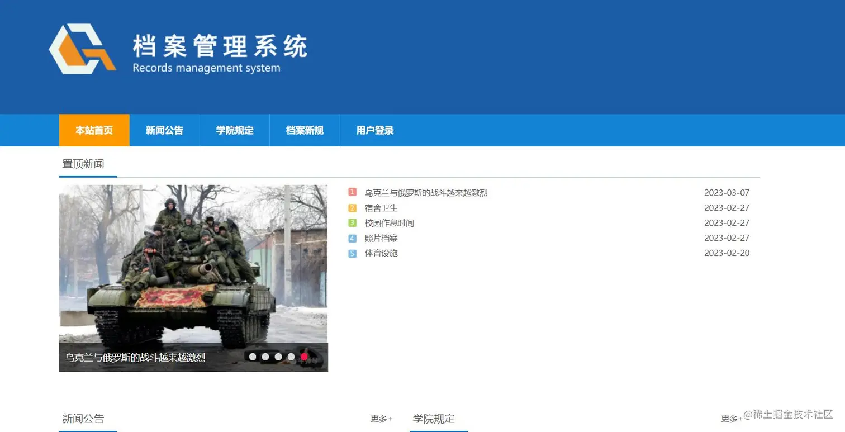Click the number 3 rank badge

(x=352, y=223)
